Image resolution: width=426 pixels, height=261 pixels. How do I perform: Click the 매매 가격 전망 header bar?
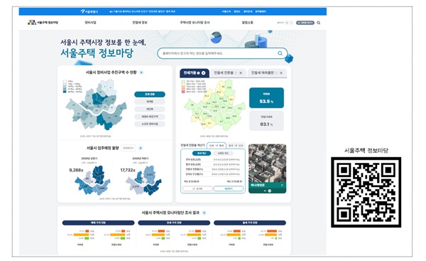pyautogui.click(x=99, y=223)
